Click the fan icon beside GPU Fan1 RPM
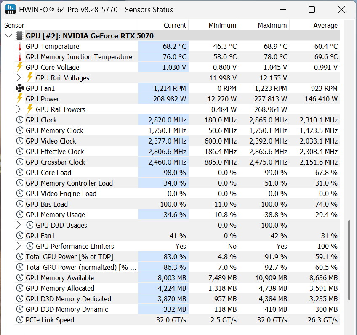357x335 pixels. 19,88
